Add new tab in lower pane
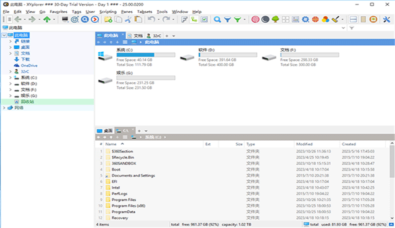Screen dimensions: 395x228 click(139, 131)
